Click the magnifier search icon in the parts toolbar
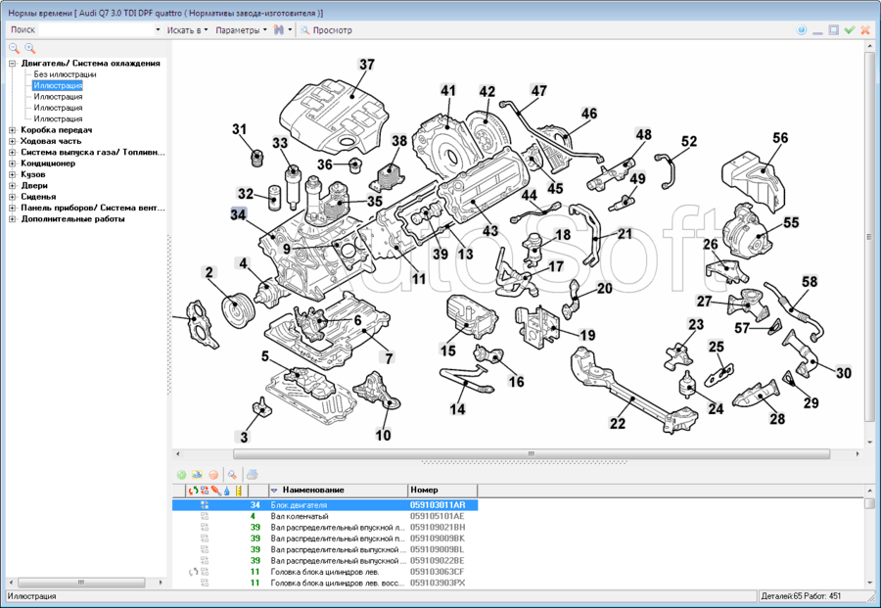 pyautogui.click(x=232, y=475)
